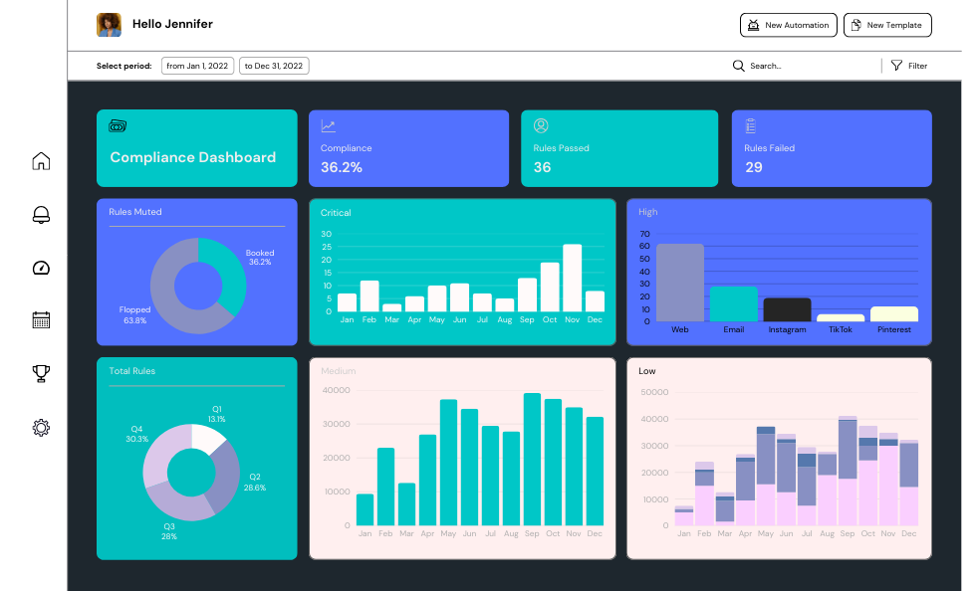The height and width of the screenshot is (591, 977).
Task: Open the calendar icon in sidebar
Action: point(41,320)
